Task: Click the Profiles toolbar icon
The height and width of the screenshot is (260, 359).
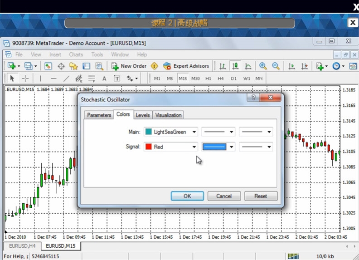Action: 29,66
